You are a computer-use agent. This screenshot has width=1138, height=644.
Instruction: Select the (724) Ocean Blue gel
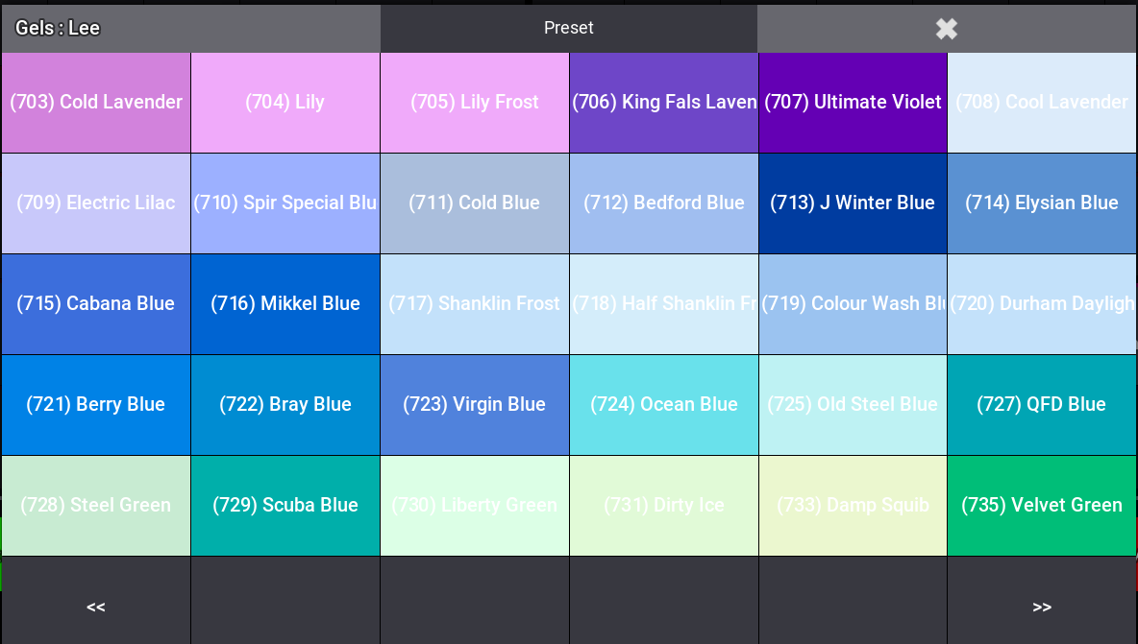click(x=663, y=405)
